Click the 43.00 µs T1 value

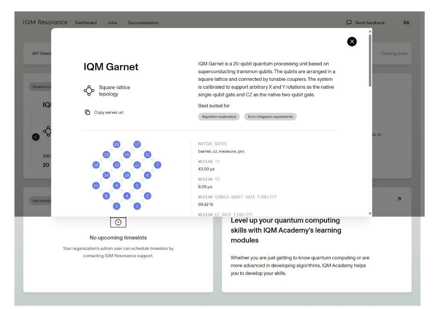point(206,169)
